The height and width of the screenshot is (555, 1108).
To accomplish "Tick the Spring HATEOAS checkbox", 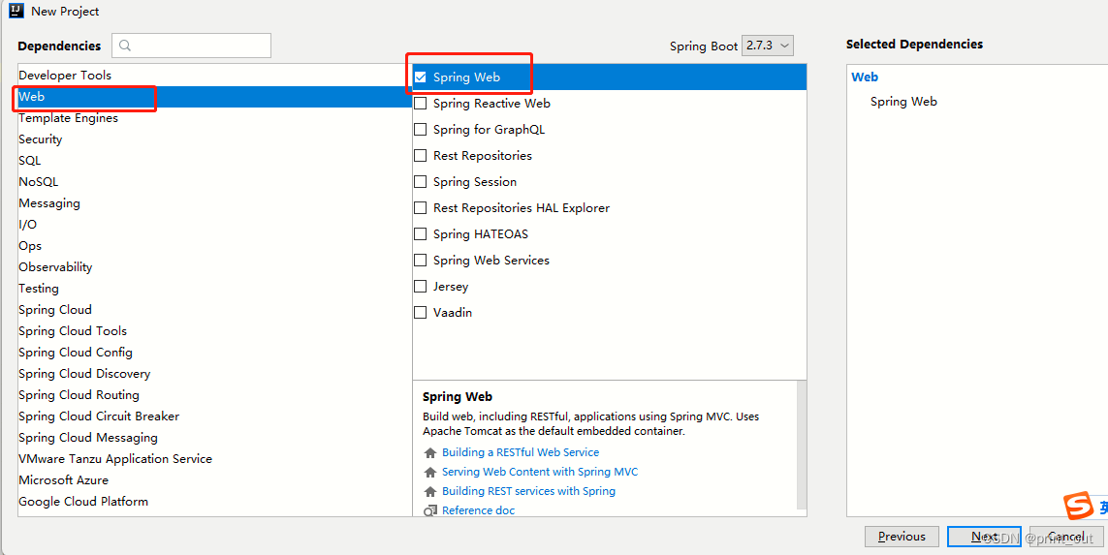I will point(421,233).
